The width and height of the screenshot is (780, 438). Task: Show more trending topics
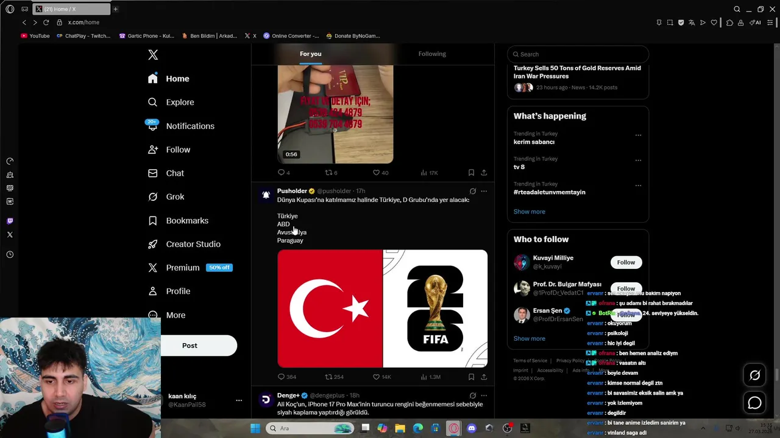click(530, 212)
